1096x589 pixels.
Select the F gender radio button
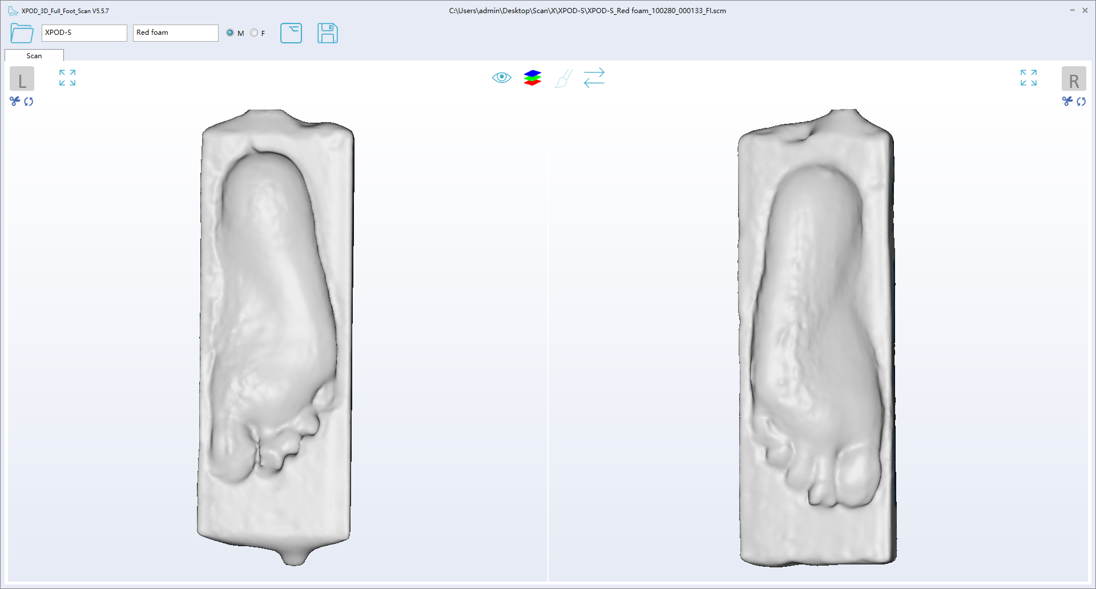pos(254,33)
